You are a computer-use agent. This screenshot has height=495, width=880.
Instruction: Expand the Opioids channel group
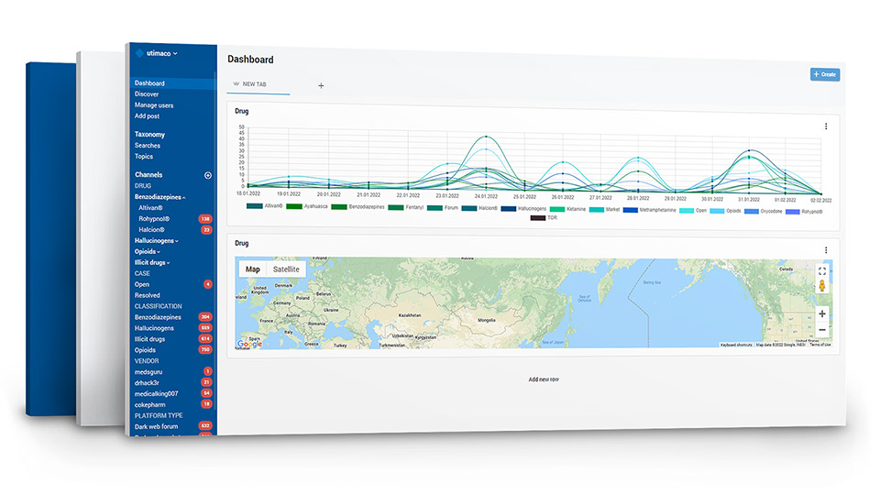pos(147,251)
